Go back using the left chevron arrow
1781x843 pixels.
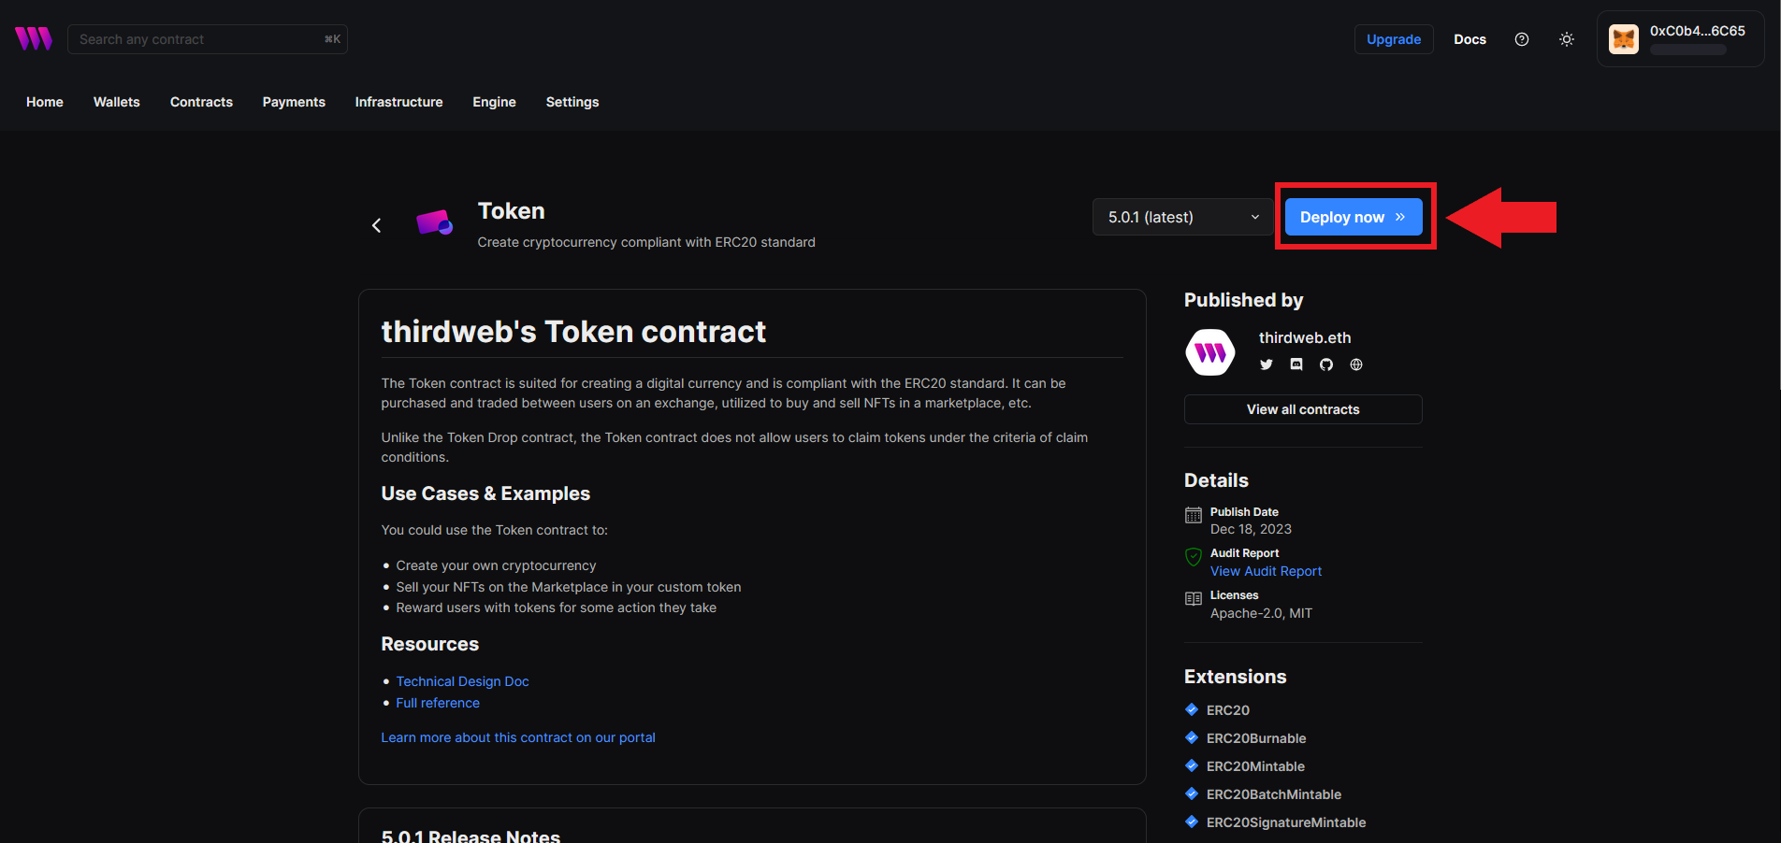click(x=377, y=225)
